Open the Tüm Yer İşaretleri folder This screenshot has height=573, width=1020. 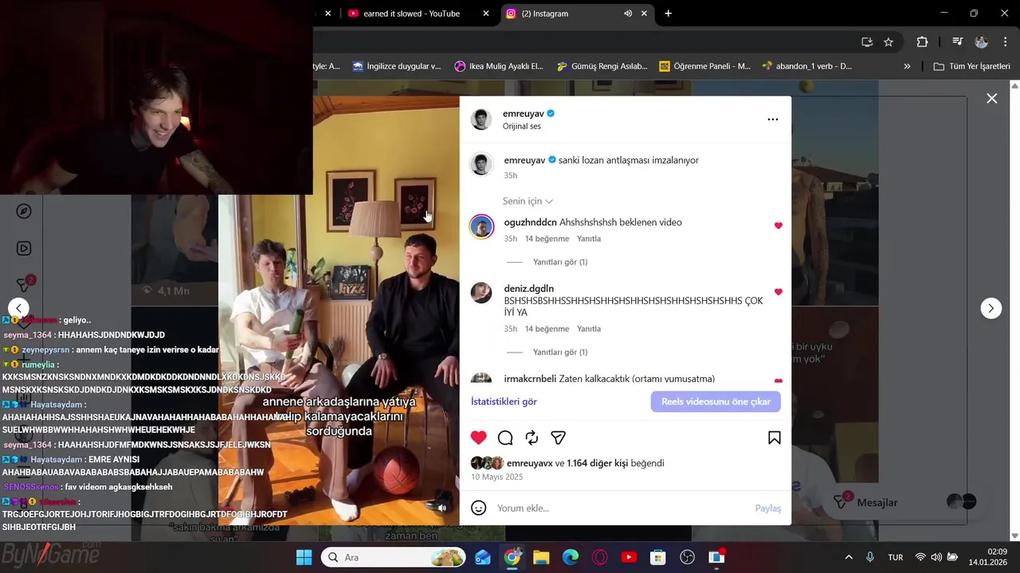(971, 66)
